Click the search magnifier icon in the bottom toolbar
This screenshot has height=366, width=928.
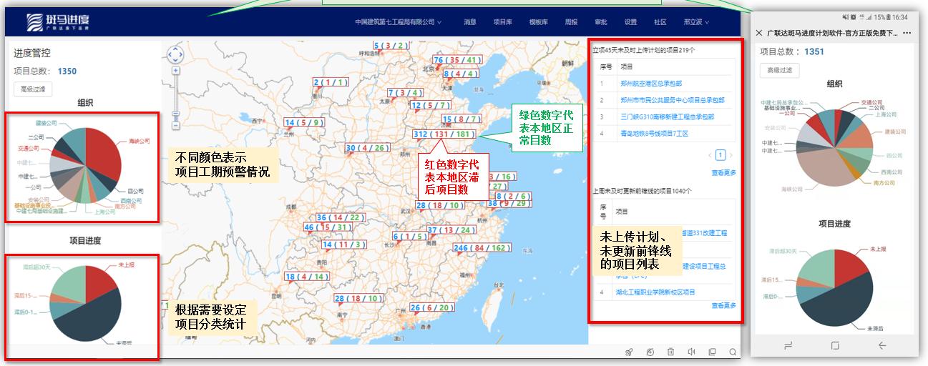(x=733, y=352)
